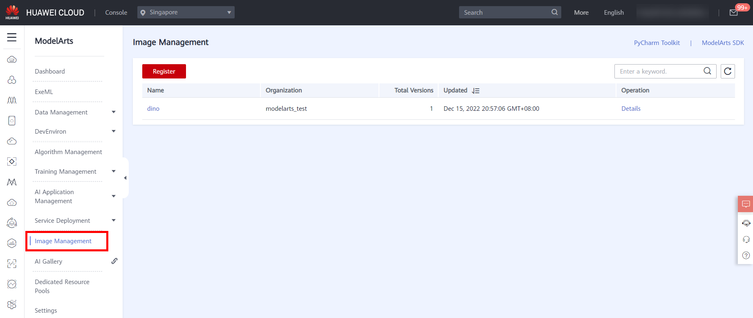The height and width of the screenshot is (318, 753).
Task: Expand the Data Management menu
Action: pyautogui.click(x=114, y=112)
